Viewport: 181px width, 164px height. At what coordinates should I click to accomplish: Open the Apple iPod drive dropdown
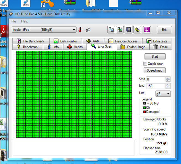[44, 30]
